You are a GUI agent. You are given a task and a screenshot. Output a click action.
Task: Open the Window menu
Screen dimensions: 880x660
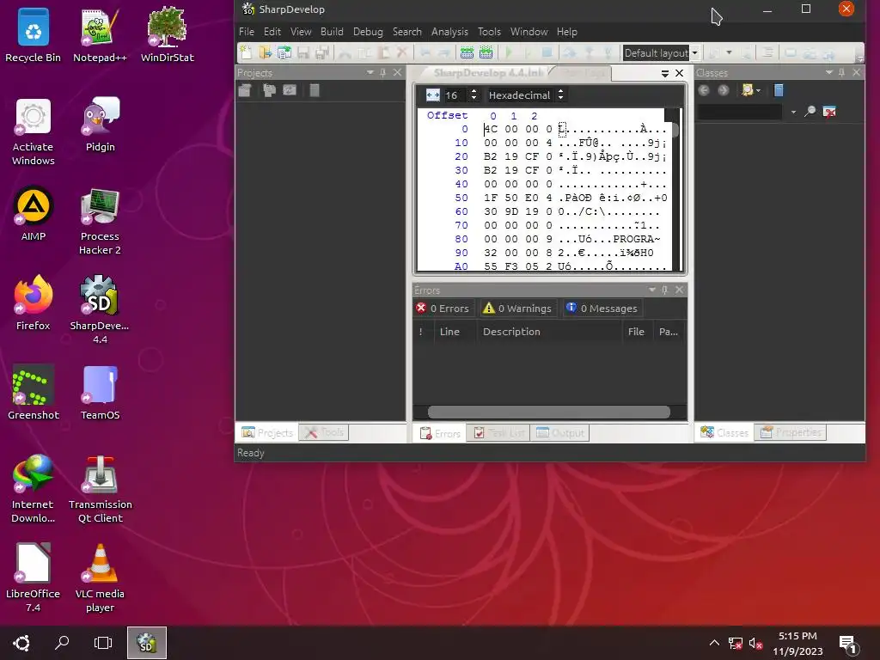tap(529, 32)
